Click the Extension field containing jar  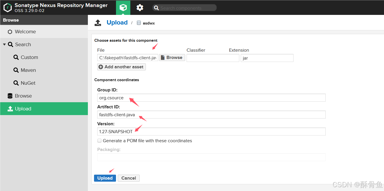[267, 58]
